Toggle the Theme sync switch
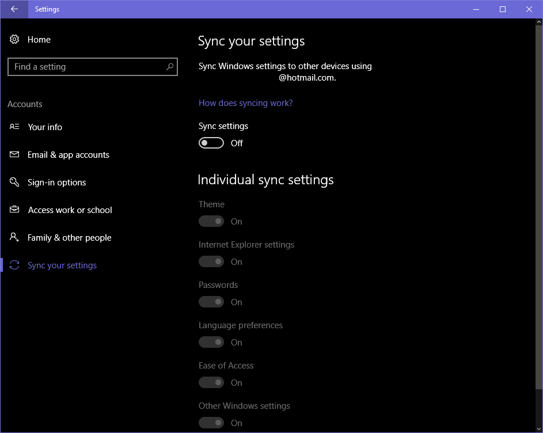Image resolution: width=543 pixels, height=433 pixels. point(211,221)
